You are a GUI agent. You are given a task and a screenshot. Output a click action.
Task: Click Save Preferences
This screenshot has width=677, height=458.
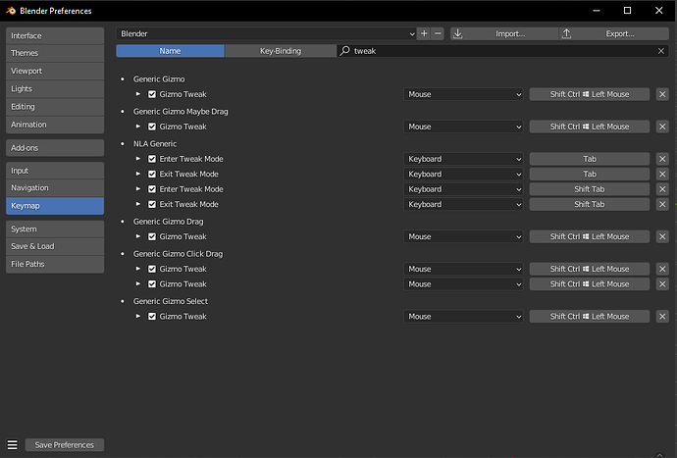[65, 444]
